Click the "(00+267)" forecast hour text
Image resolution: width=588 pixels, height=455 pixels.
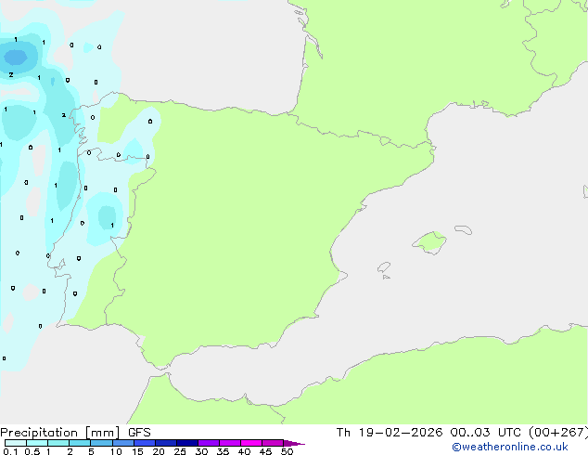point(558,433)
